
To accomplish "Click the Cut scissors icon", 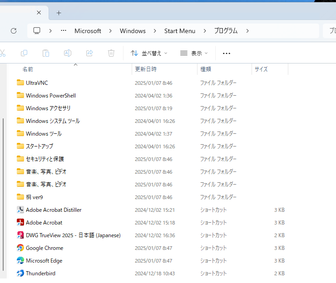I will pyautogui.click(x=2, y=53).
